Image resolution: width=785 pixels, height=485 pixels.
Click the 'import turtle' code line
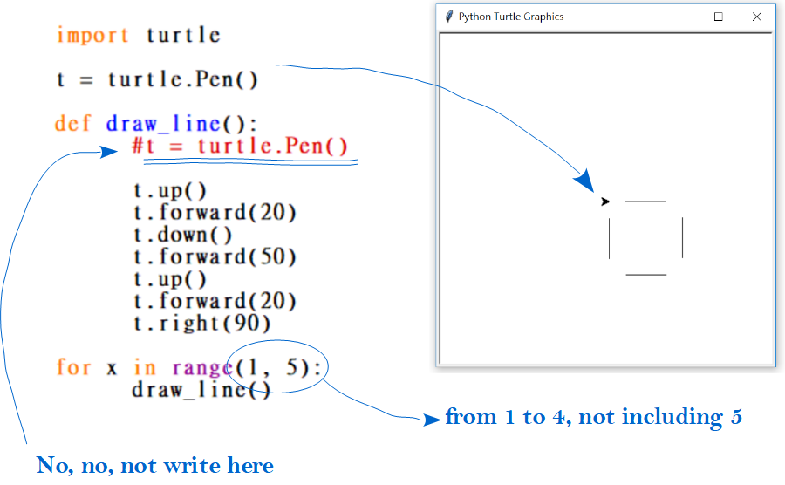139,35
